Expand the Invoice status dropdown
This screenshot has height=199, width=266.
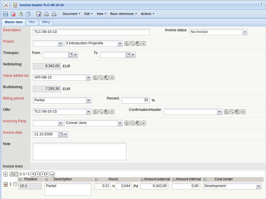point(244,32)
